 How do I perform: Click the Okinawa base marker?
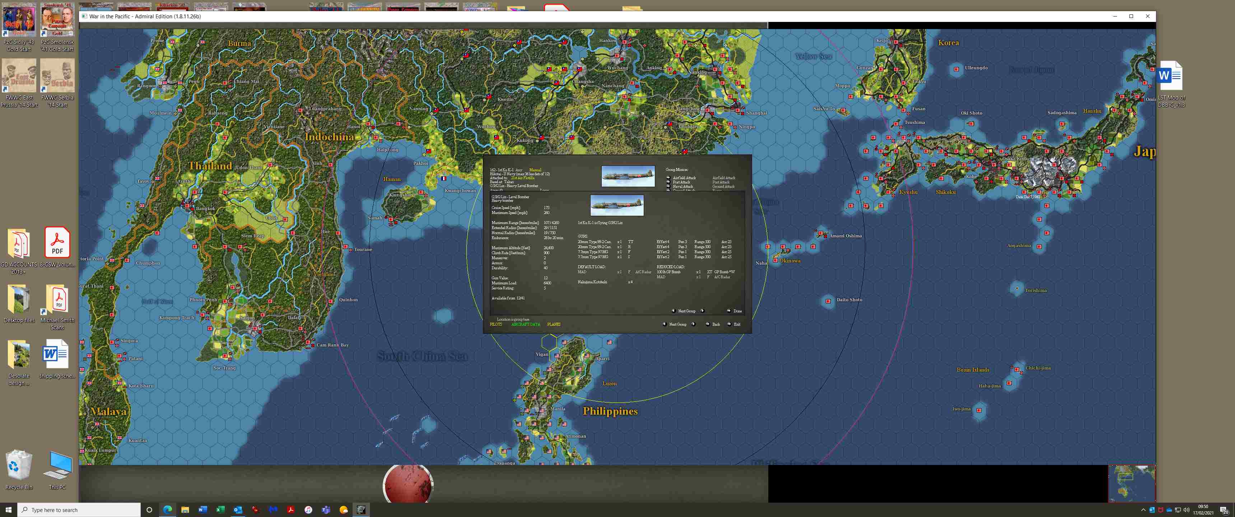(x=775, y=260)
